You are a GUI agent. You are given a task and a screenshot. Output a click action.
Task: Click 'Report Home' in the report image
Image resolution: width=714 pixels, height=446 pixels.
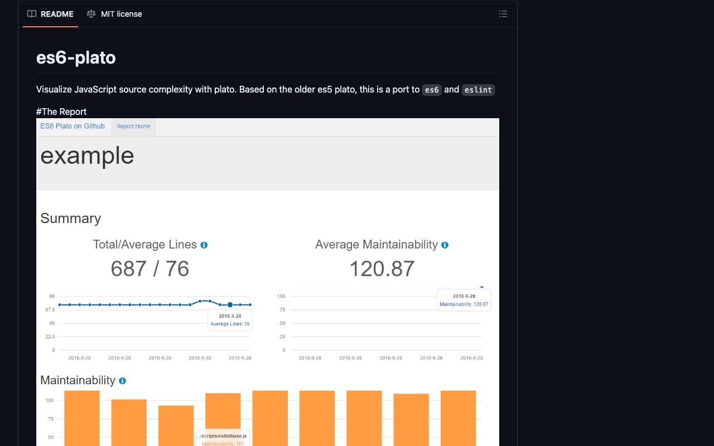pos(133,127)
